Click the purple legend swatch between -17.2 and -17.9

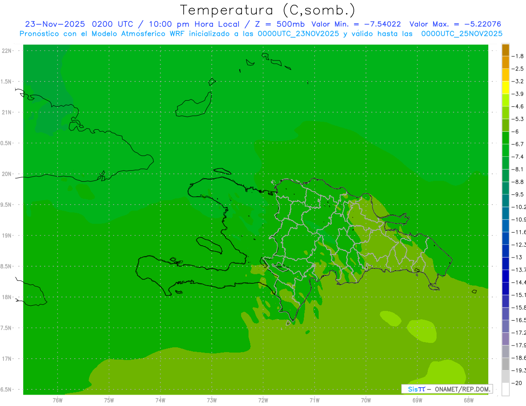pos(505,339)
